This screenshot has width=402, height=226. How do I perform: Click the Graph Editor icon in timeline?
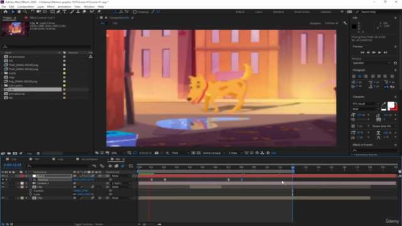tap(131, 166)
